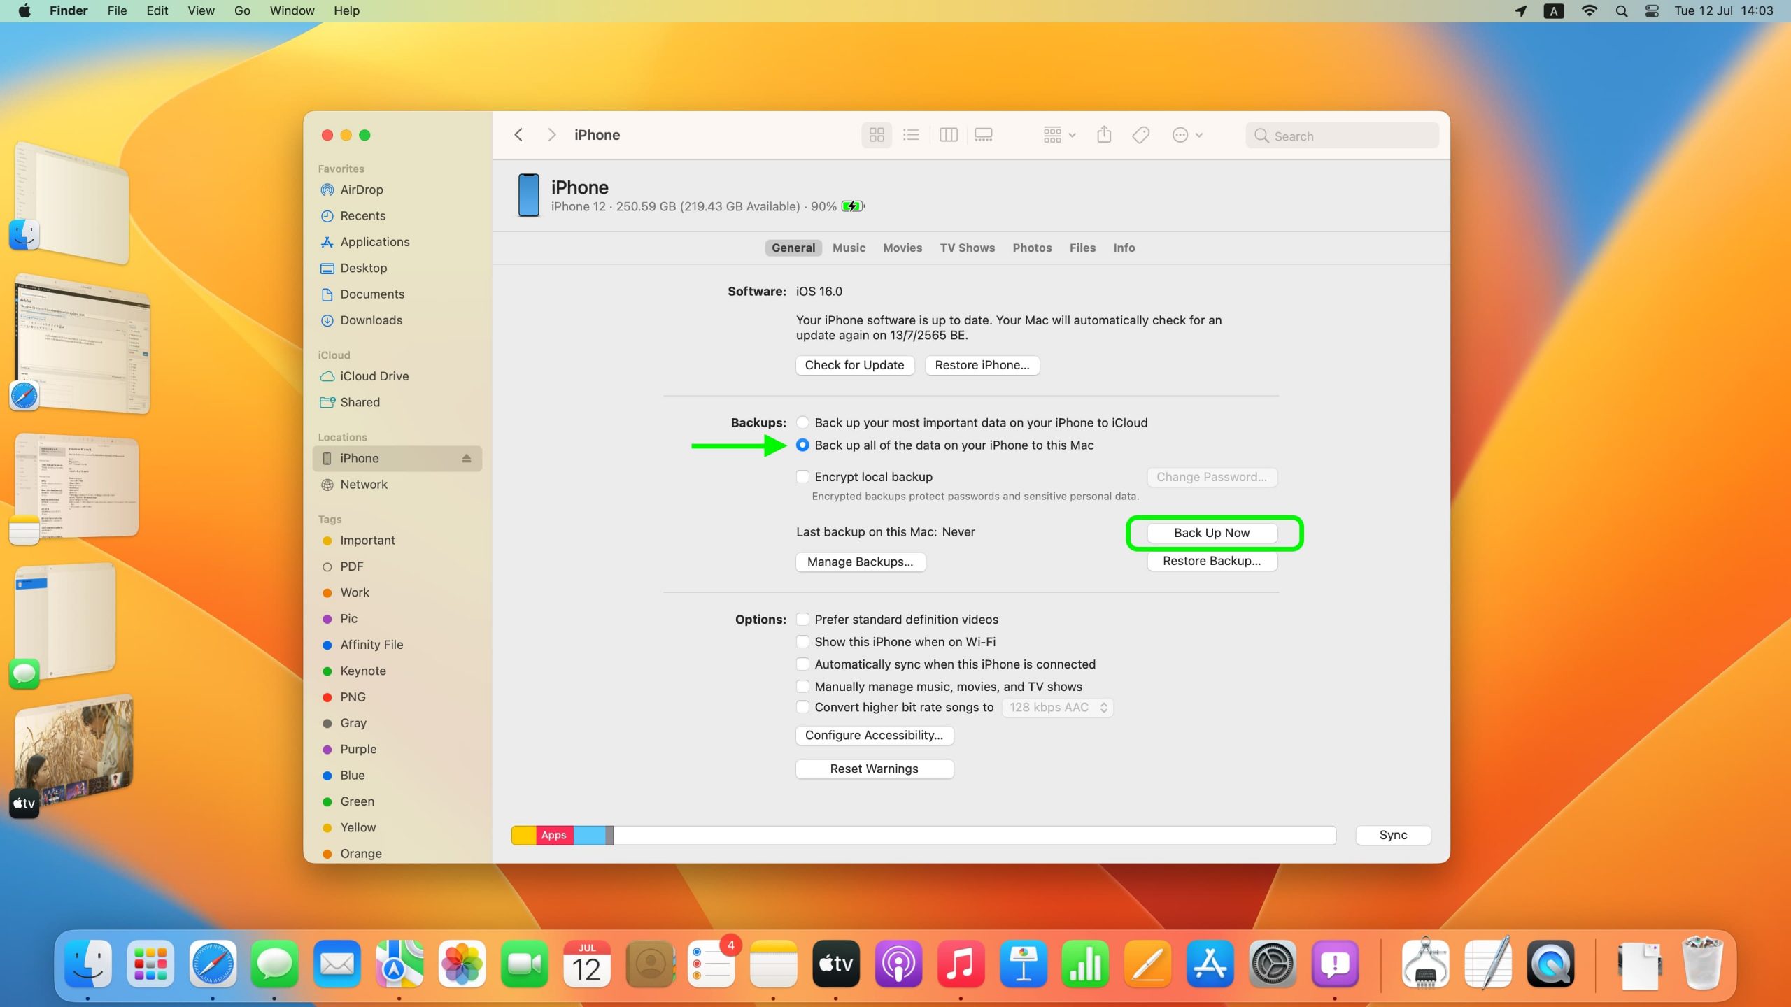Enable Encrypt local backup checkbox

tap(802, 477)
